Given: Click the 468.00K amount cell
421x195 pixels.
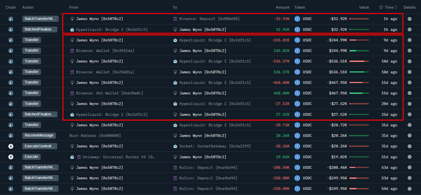Looking at the screenshot, I should (282, 93).
